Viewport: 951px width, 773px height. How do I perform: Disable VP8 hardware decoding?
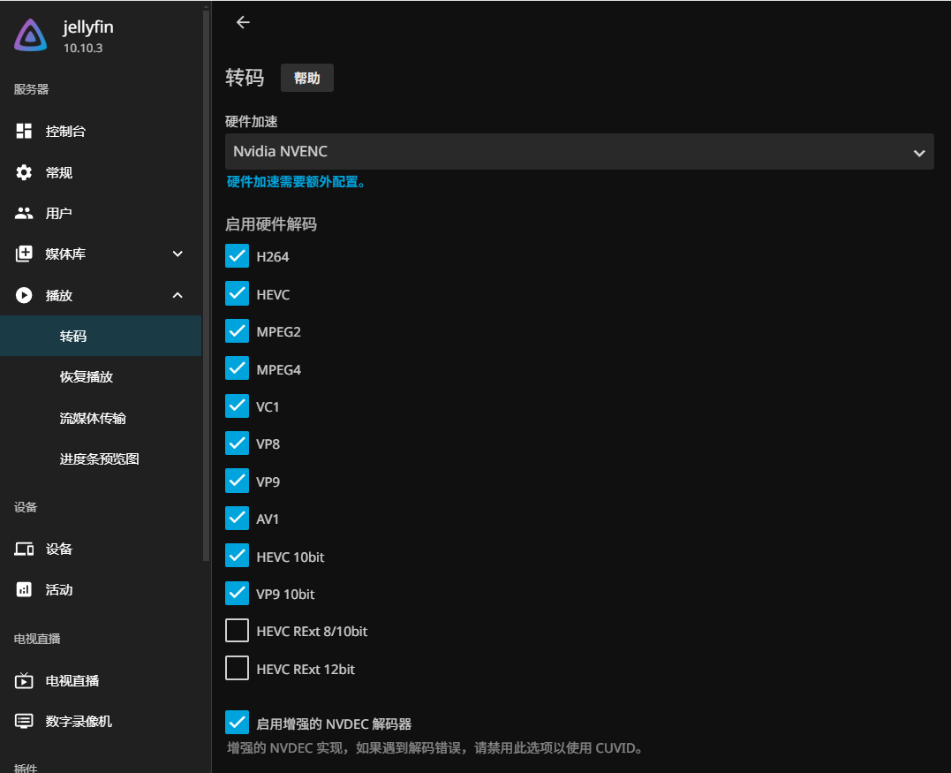pyautogui.click(x=238, y=443)
